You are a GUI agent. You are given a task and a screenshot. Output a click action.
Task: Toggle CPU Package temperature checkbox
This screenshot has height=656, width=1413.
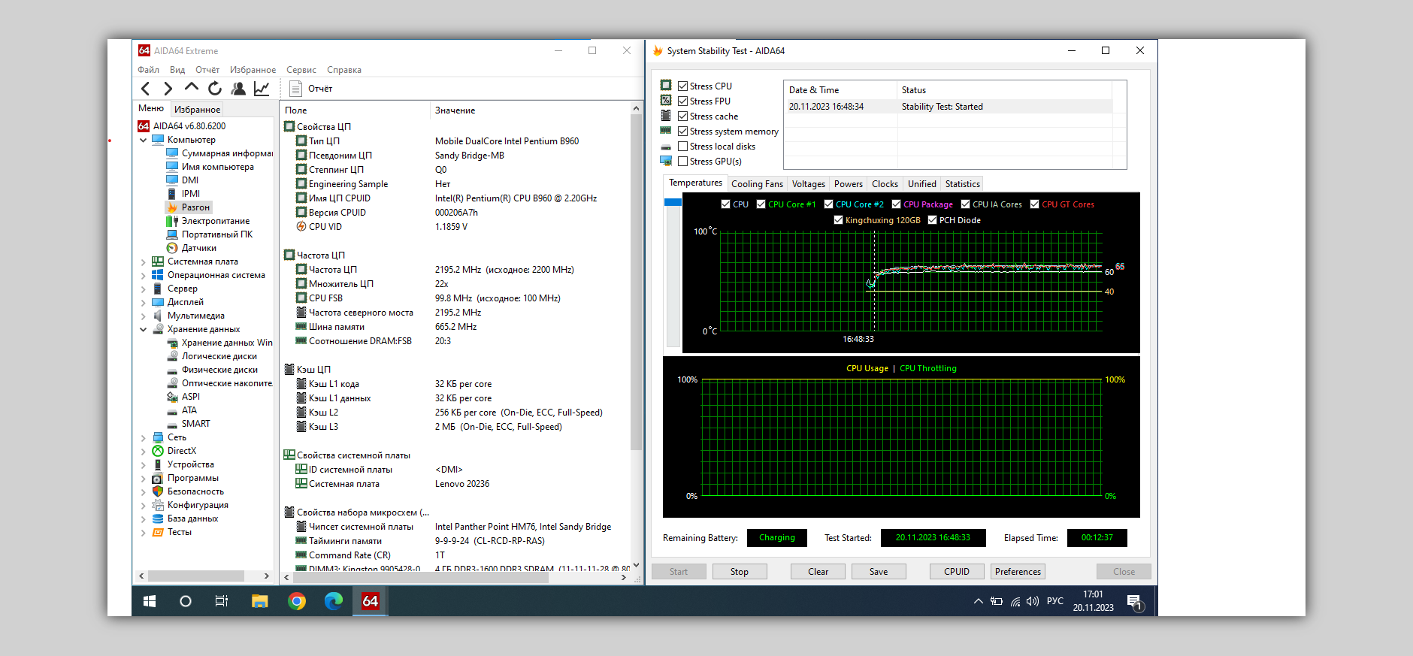[896, 204]
